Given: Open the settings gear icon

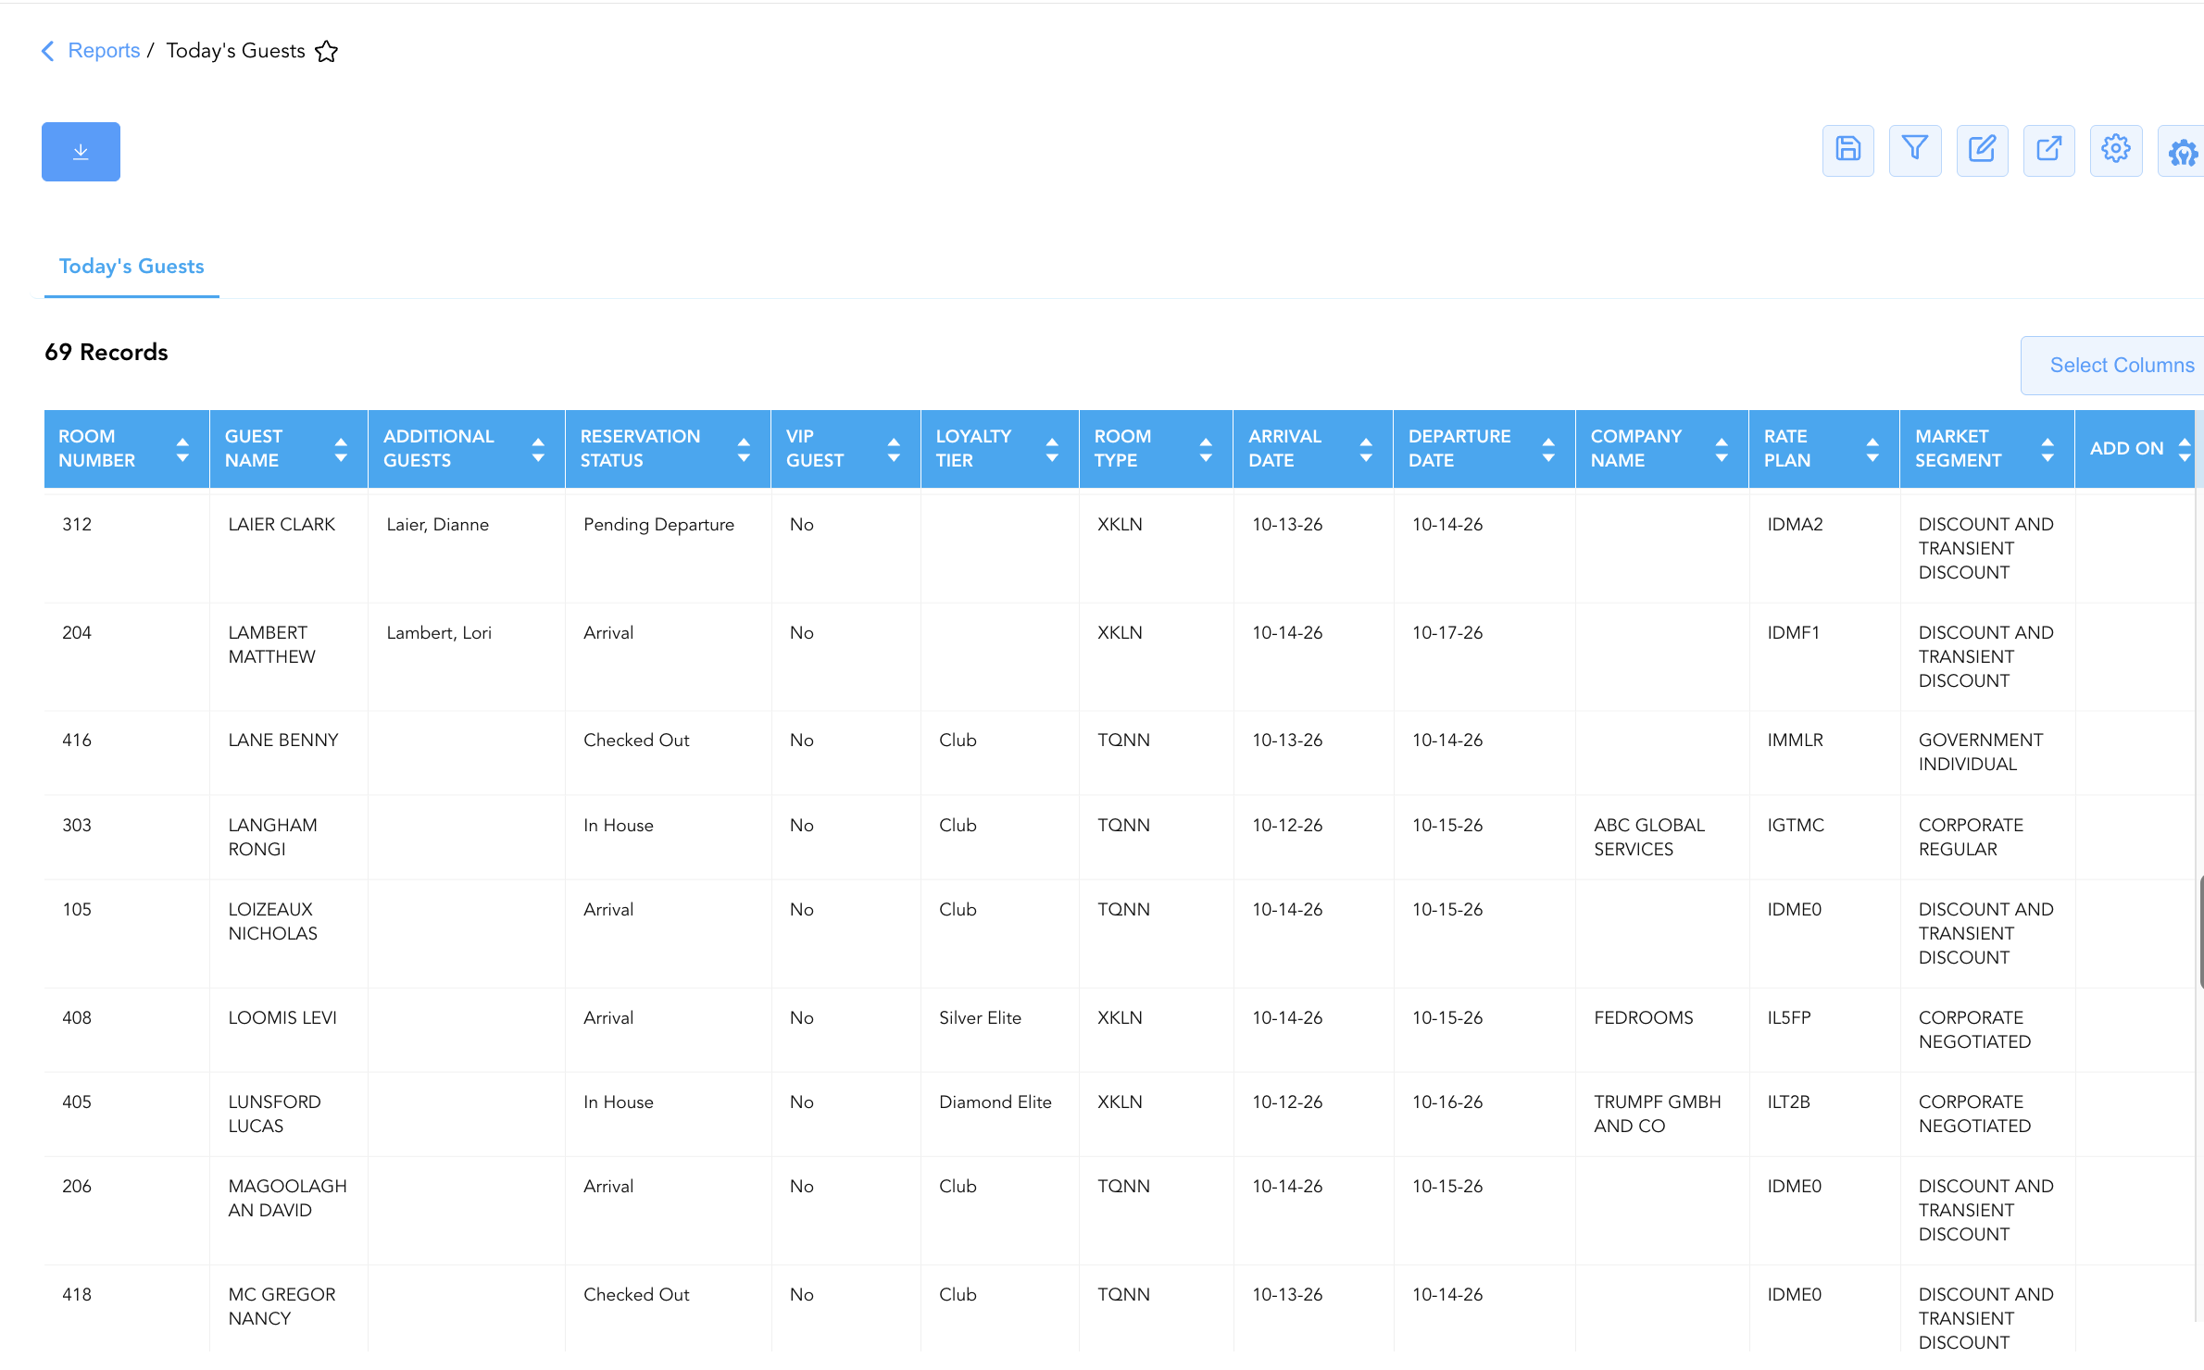Looking at the screenshot, I should pyautogui.click(x=2116, y=150).
